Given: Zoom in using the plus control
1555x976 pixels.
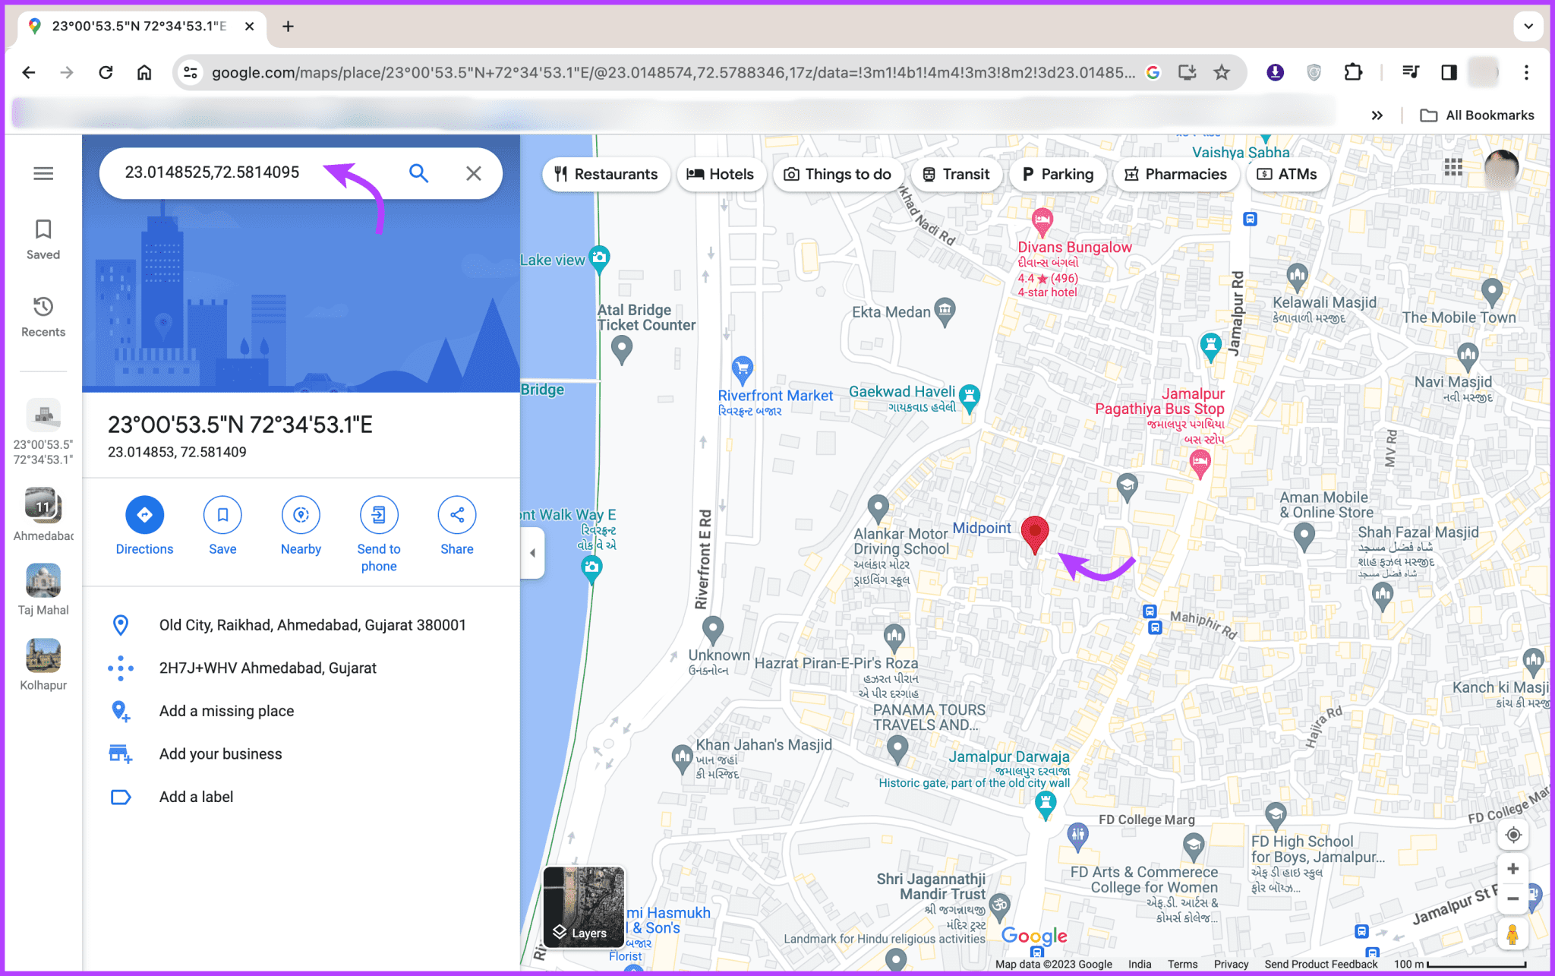Looking at the screenshot, I should pos(1513,868).
